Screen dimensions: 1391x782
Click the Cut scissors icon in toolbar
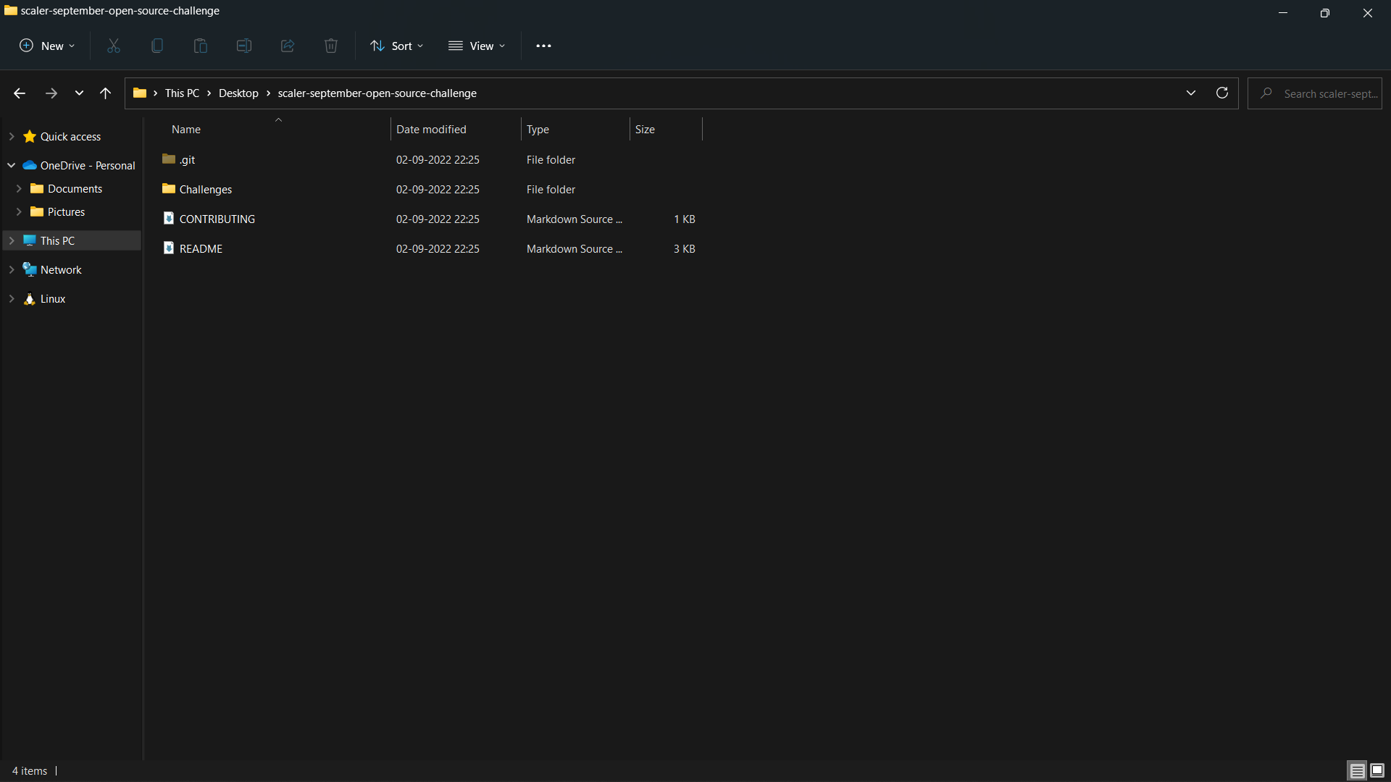coord(114,46)
